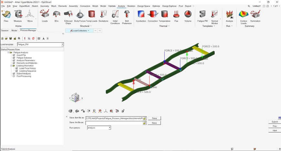
Task: Toggle the Import File step checkbox
Action: [x=14, y=55]
